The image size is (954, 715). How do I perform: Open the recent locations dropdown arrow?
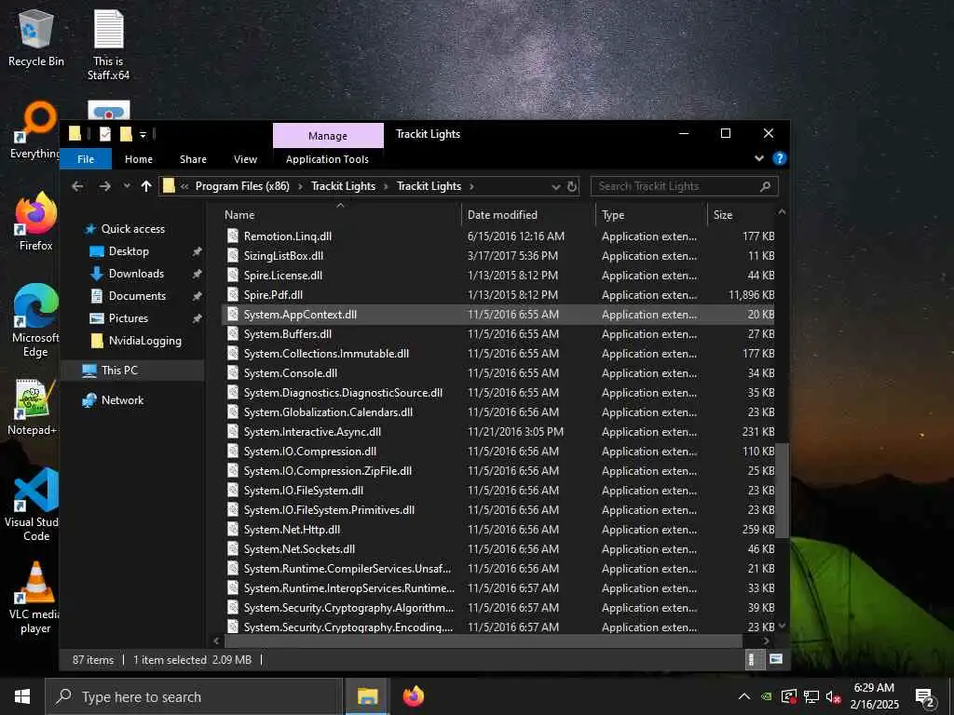[x=127, y=186]
